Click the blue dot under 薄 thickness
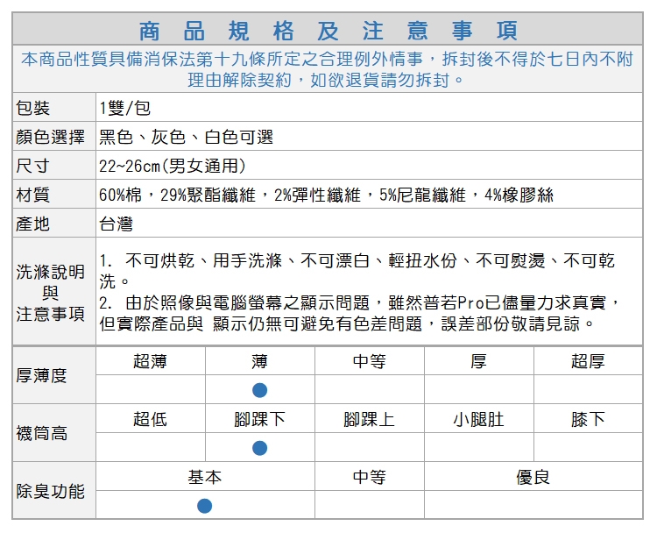 point(260,390)
